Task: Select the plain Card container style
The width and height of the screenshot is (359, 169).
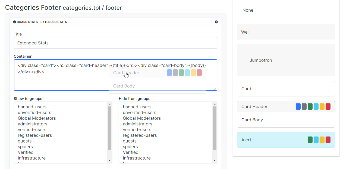Action: tap(286, 89)
